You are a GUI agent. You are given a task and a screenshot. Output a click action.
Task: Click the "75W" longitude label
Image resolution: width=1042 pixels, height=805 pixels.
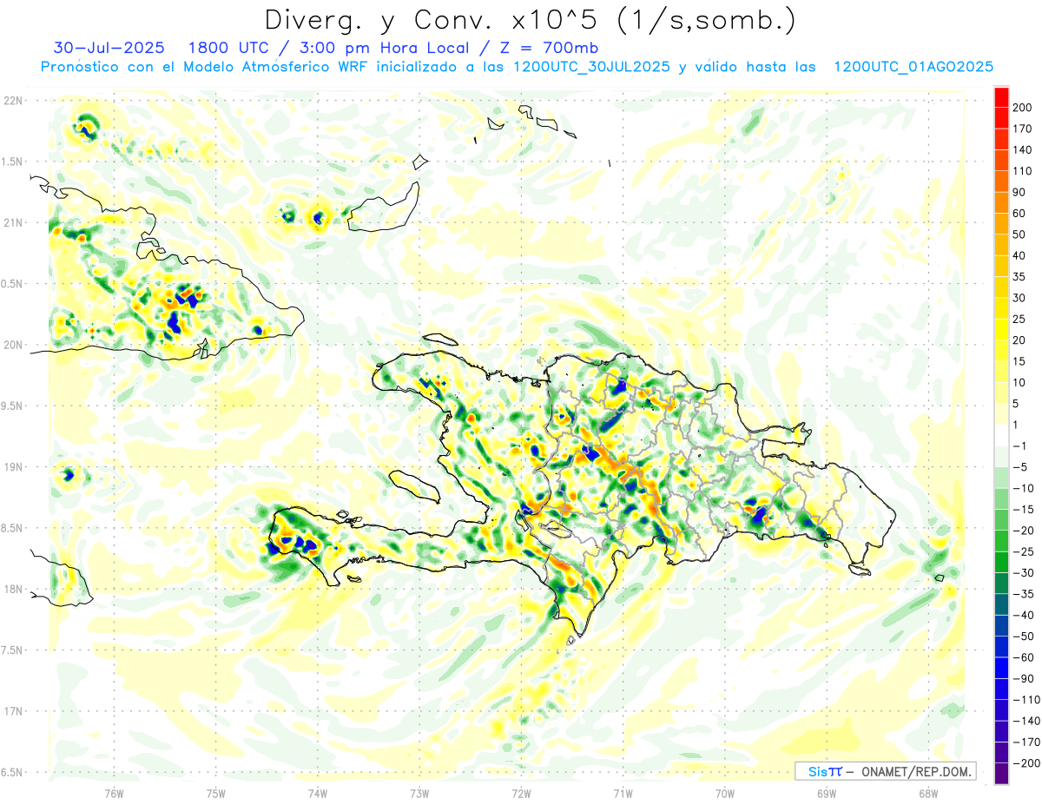point(216,795)
